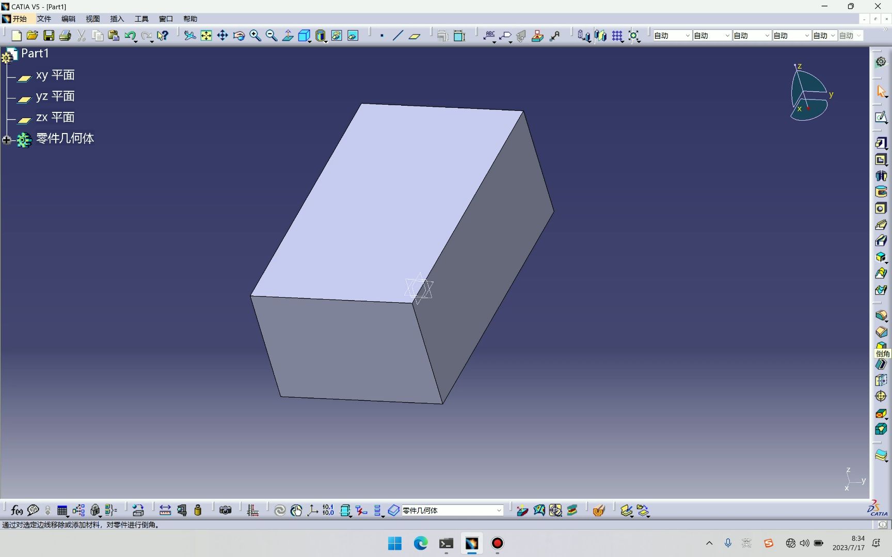Image resolution: width=892 pixels, height=557 pixels.
Task: Select yz 平面 in the tree
Action: 55,96
